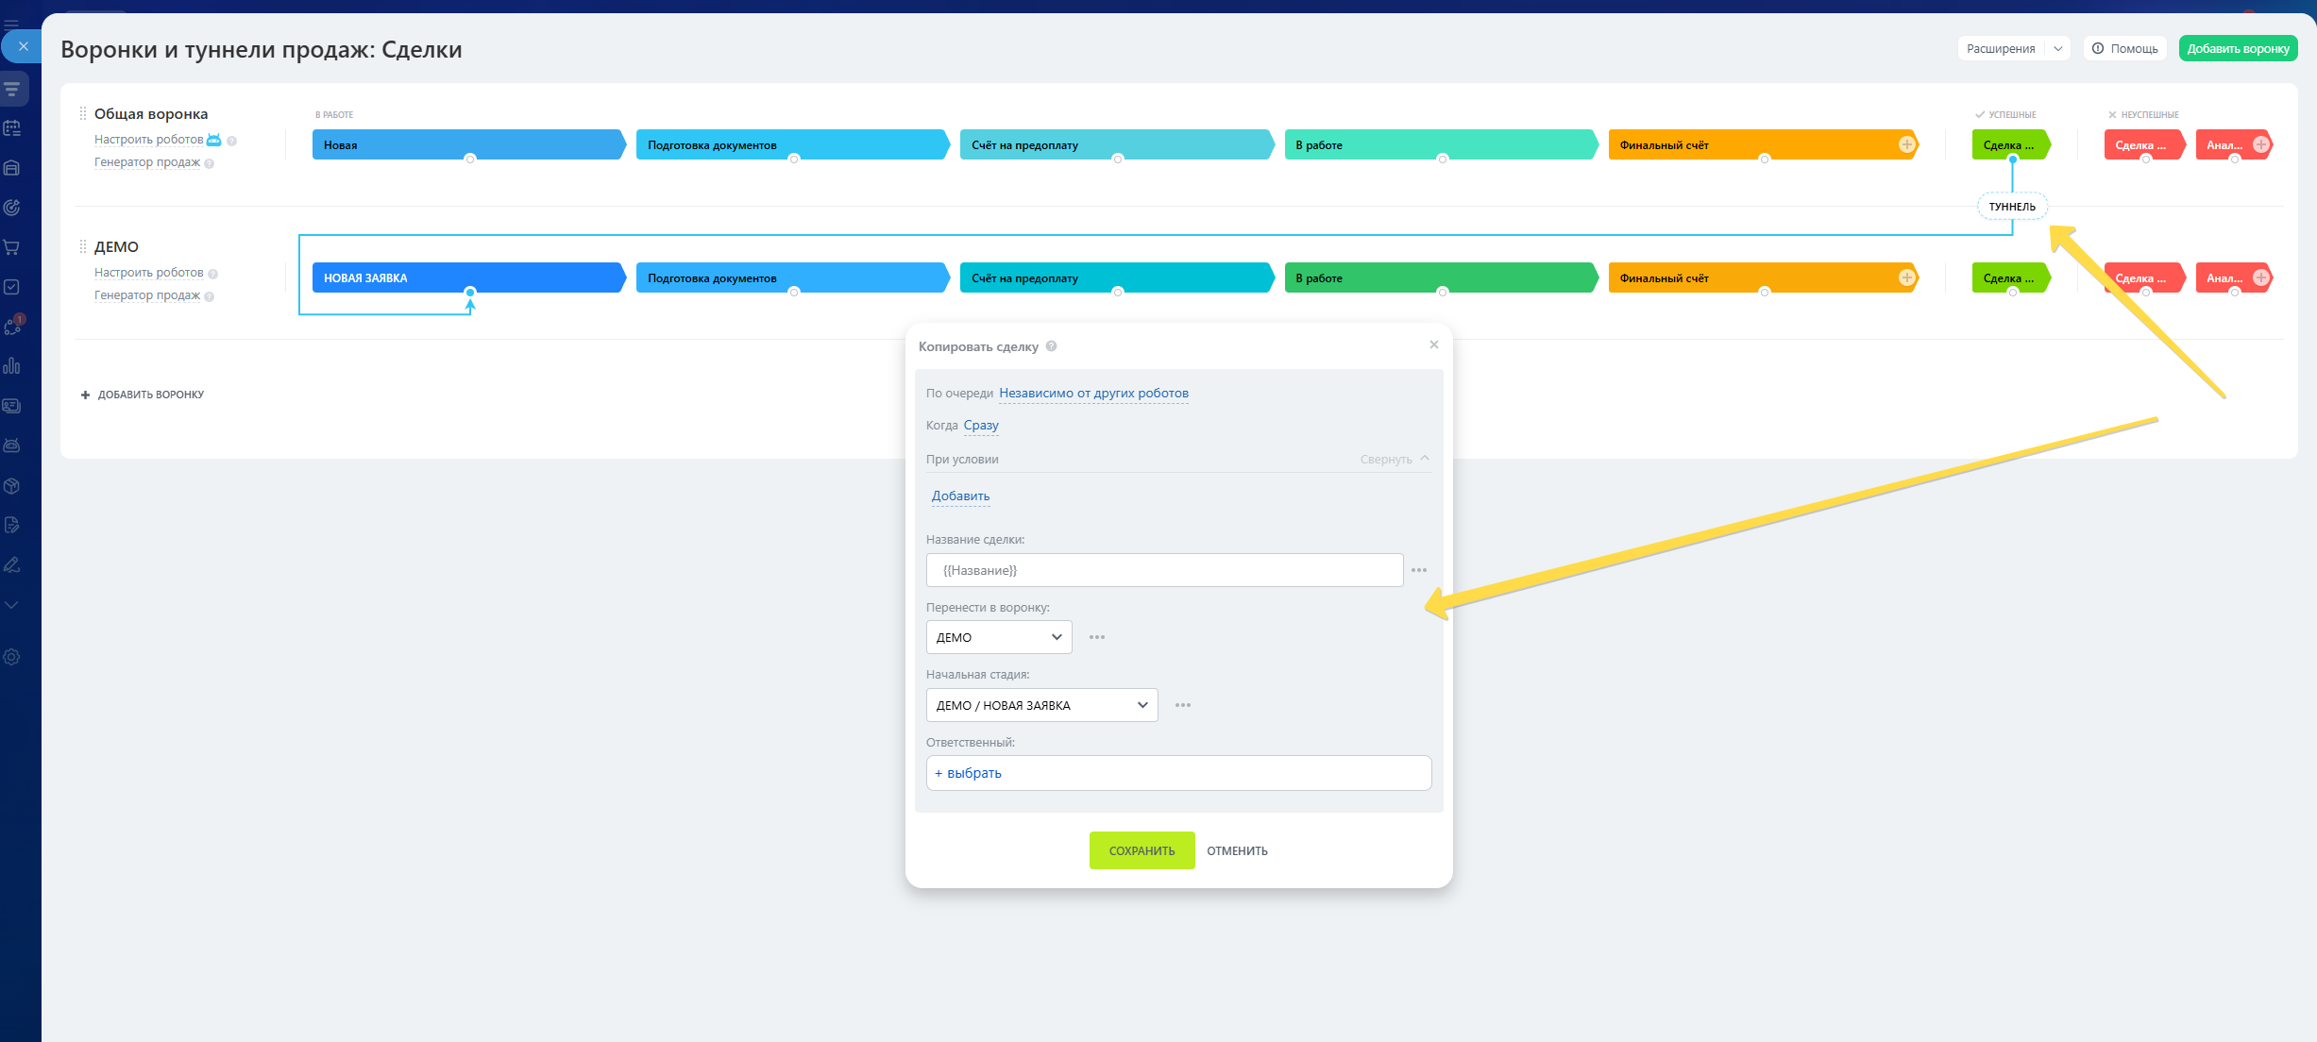This screenshot has width=2317, height=1042.
Task: Open Начальная стадия ДЕМО / НОВАЯ ЗАЯВКА dropdown
Action: tap(1041, 705)
